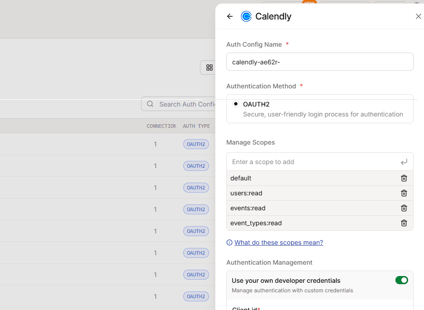Click the Auth Type column header

point(196,126)
